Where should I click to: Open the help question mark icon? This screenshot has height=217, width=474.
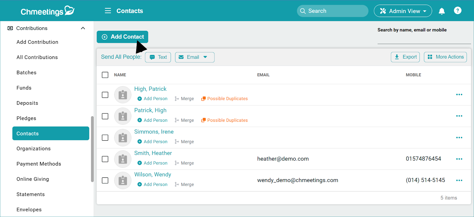457,11
